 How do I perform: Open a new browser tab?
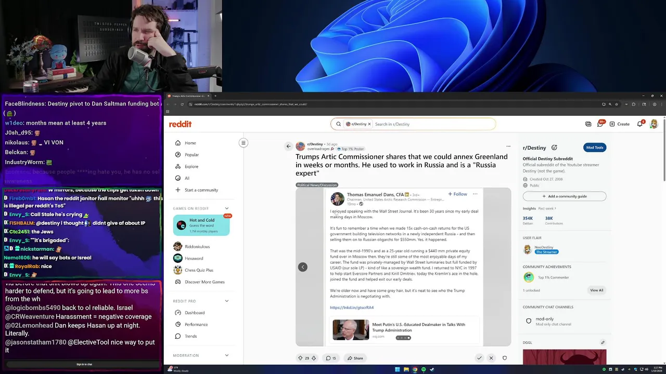point(215,96)
